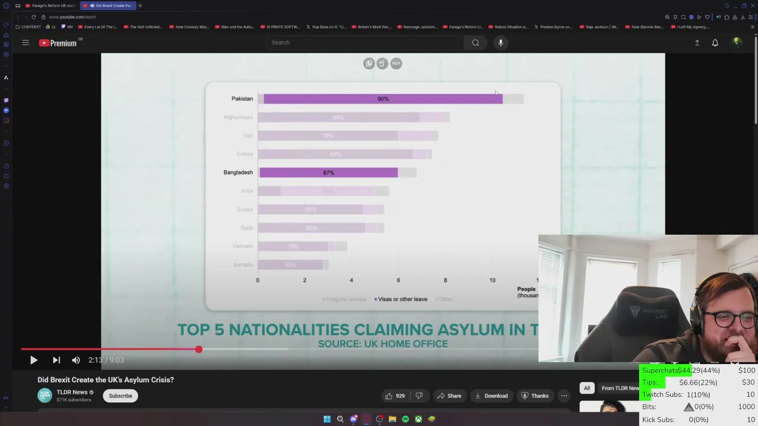
Task: Open a new browser tab
Action: [x=140, y=5]
